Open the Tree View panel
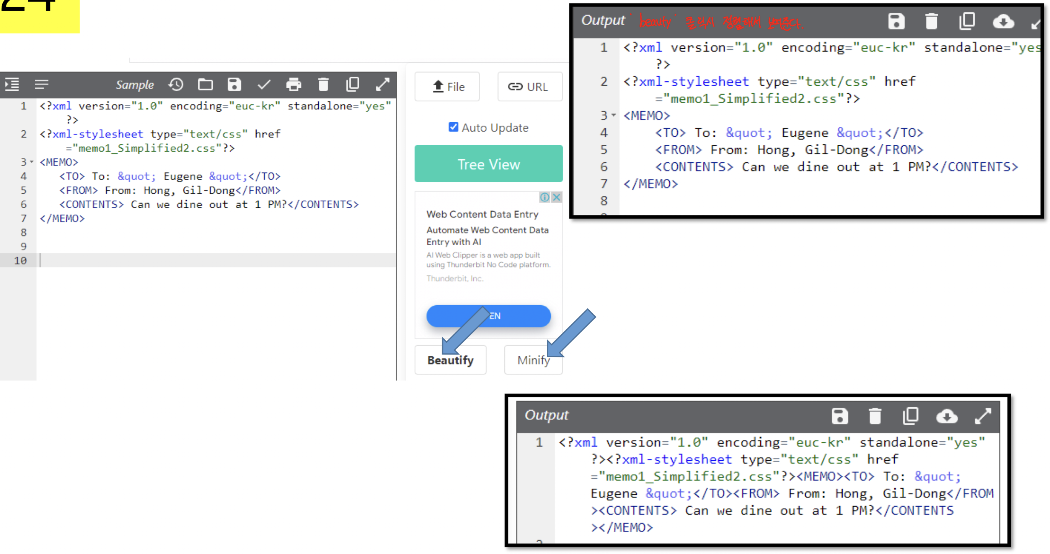The height and width of the screenshot is (554, 1050). (488, 164)
